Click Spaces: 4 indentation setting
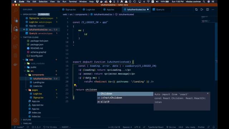This screenshot has width=229, height=129. 127,127
